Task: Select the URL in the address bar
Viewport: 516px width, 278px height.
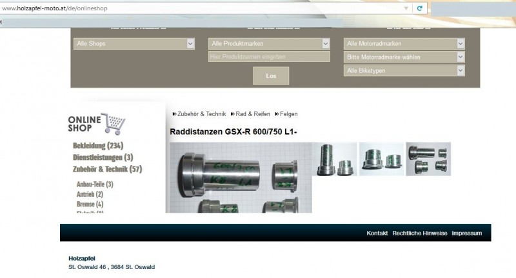Action: coord(55,8)
